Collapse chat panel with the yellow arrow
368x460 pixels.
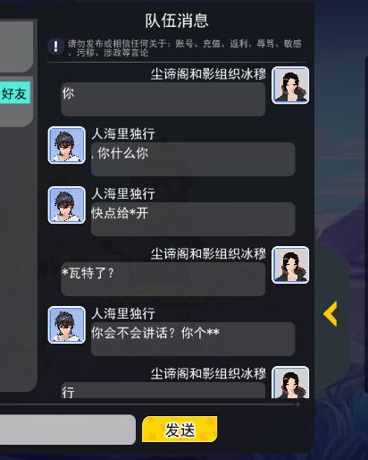click(330, 313)
